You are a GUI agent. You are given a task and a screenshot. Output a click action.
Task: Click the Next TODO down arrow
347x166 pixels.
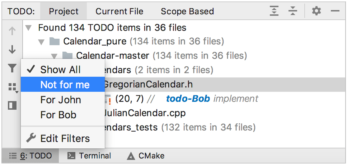pyautogui.click(x=12, y=49)
